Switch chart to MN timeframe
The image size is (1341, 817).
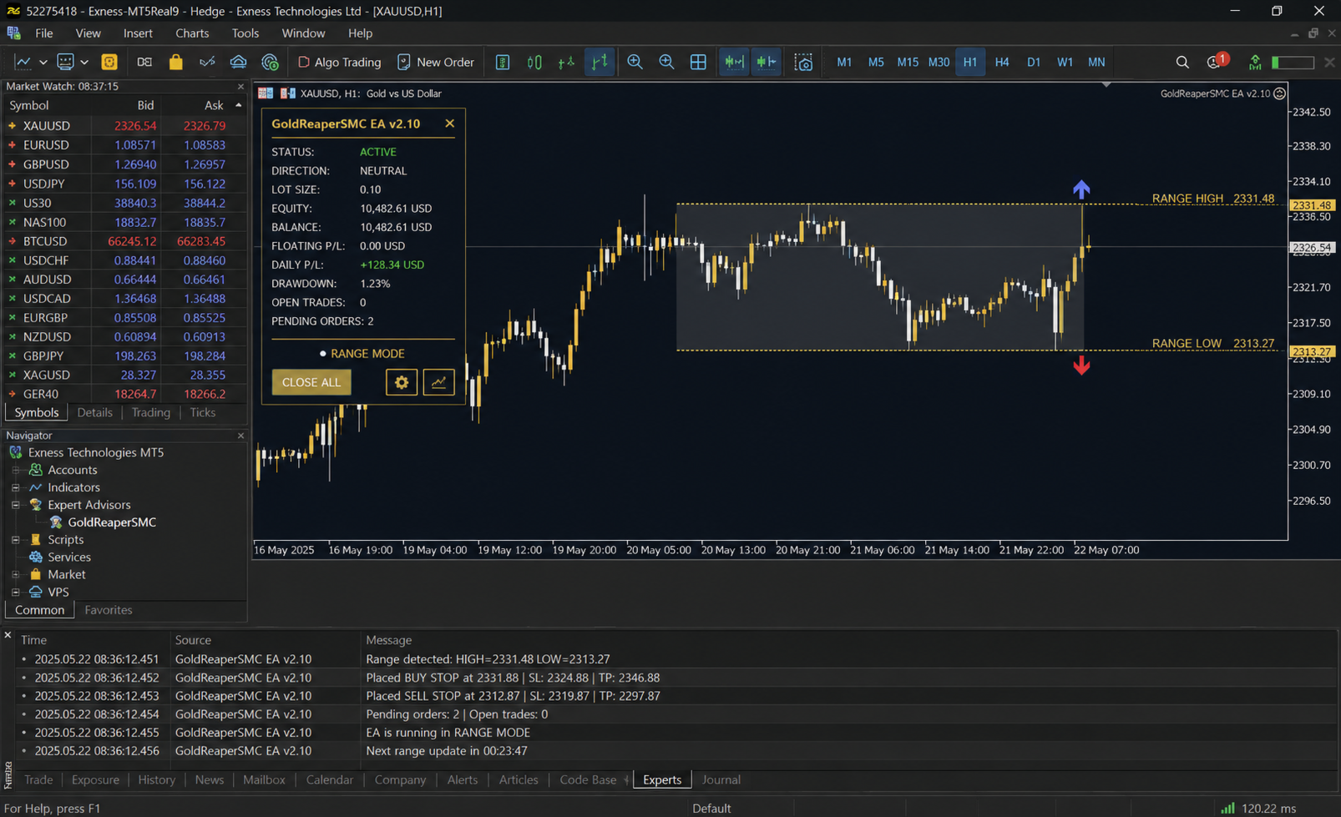tap(1096, 62)
